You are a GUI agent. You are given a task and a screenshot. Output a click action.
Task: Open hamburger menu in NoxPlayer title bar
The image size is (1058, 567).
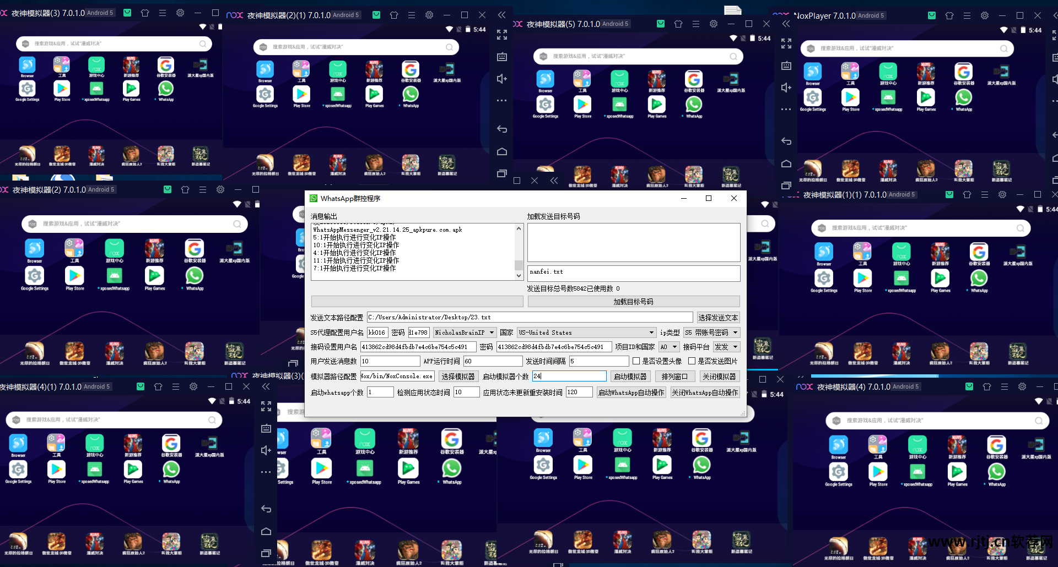coord(967,15)
